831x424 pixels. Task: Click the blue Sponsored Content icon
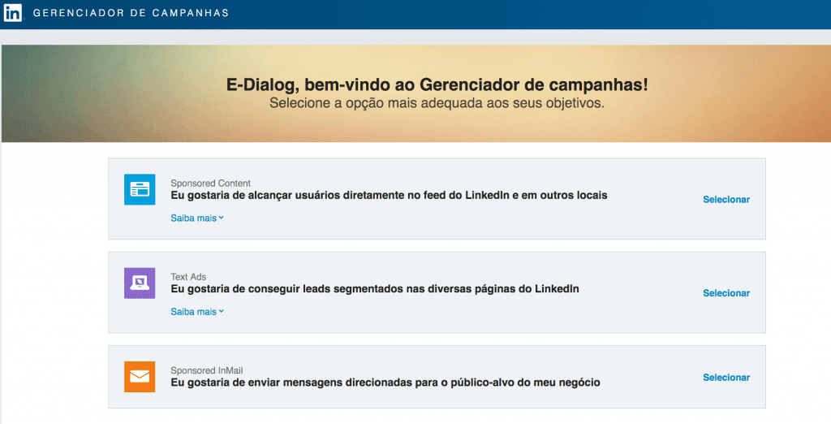[140, 189]
